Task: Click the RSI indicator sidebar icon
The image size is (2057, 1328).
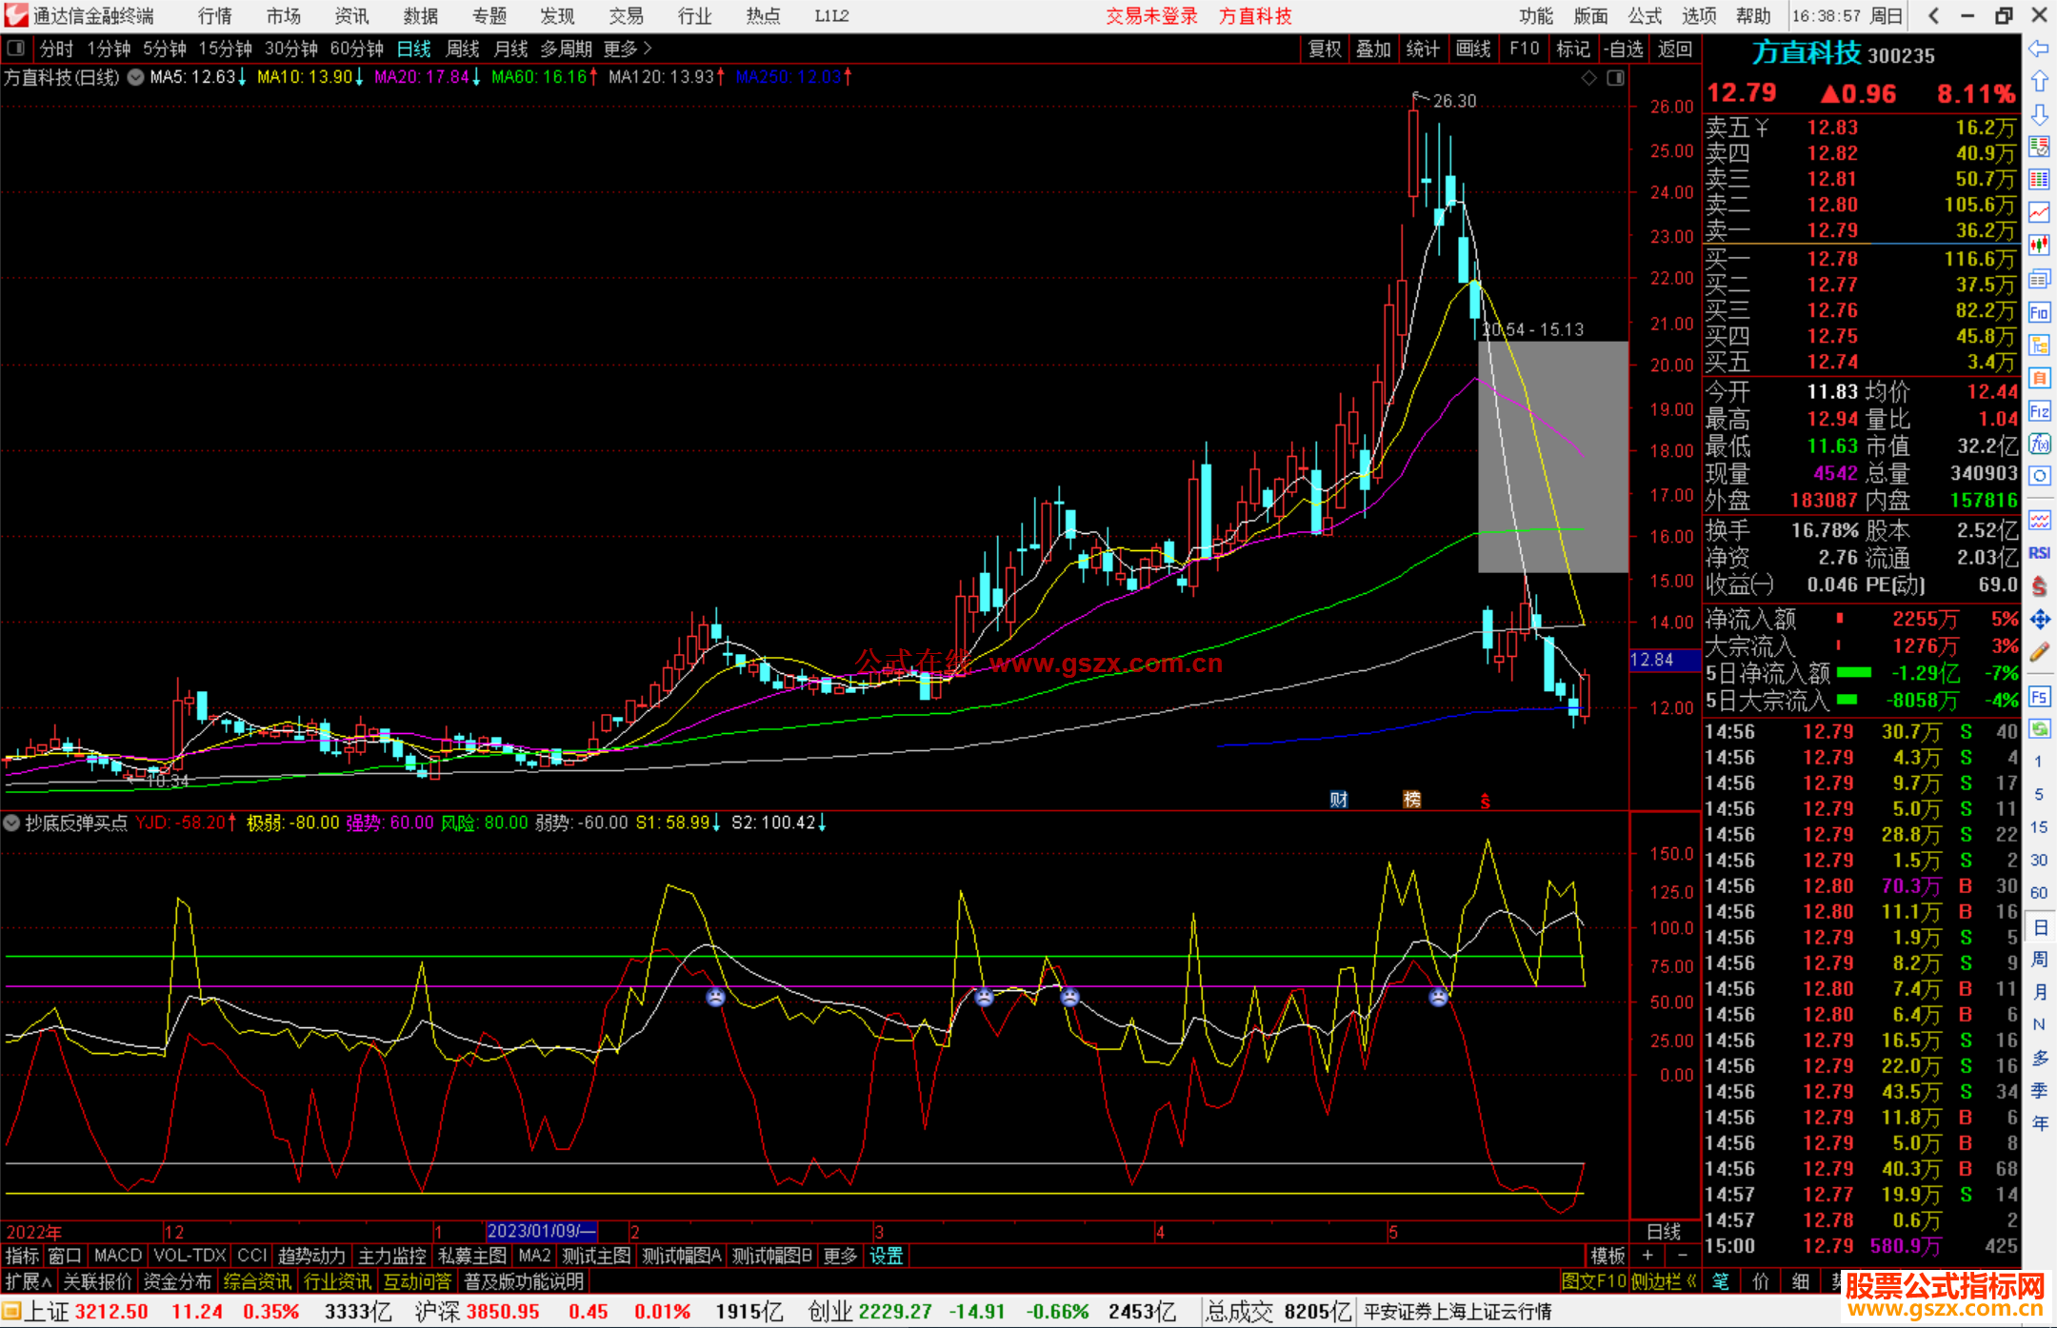Action: point(2039,553)
